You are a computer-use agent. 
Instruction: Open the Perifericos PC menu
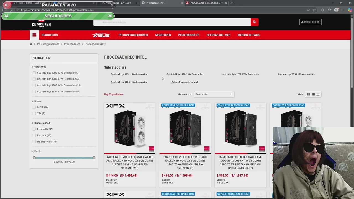[189, 35]
